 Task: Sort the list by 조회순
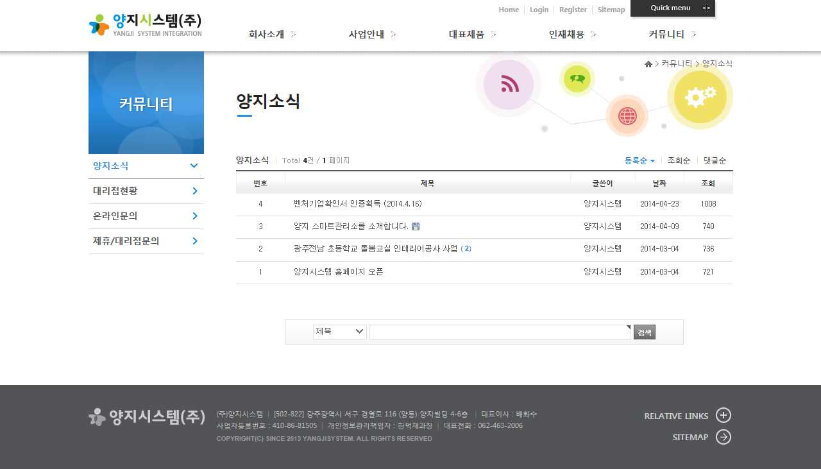click(x=679, y=160)
